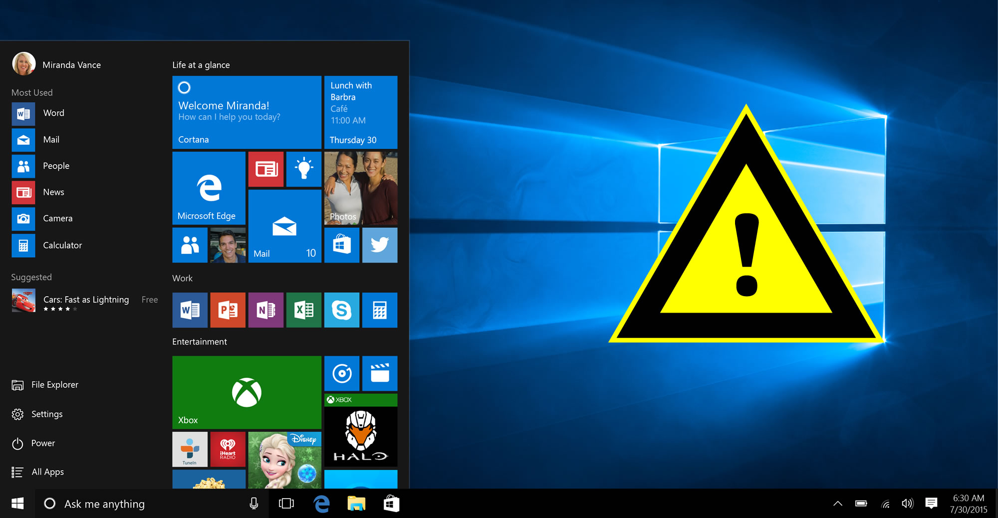Open suggested app Cars: Fast as Lightning

pyautogui.click(x=85, y=301)
